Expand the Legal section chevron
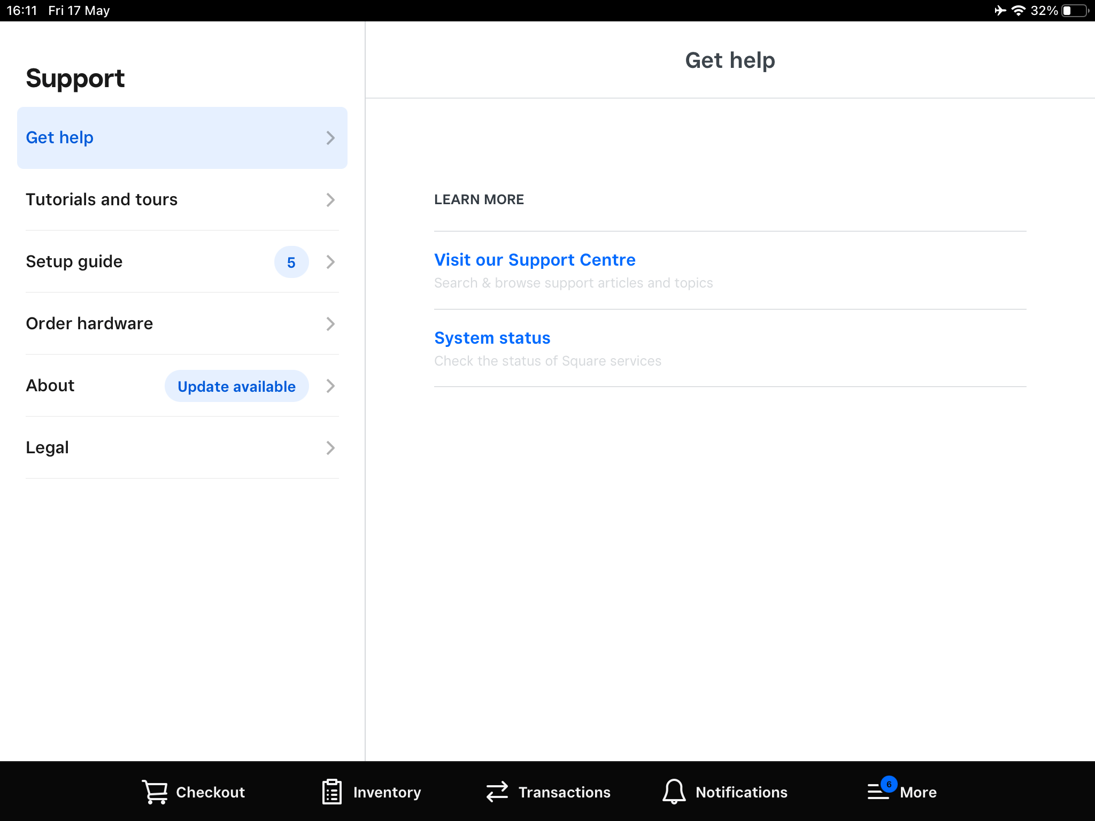Screen dimensions: 1095x821 pos(330,448)
